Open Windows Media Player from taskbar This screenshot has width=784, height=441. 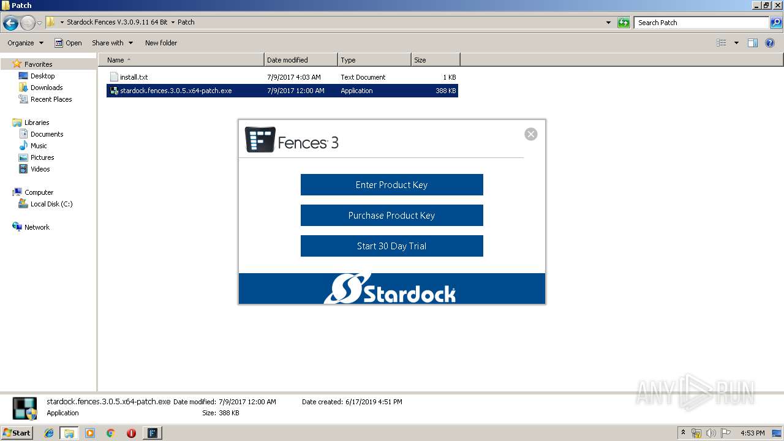(x=90, y=433)
